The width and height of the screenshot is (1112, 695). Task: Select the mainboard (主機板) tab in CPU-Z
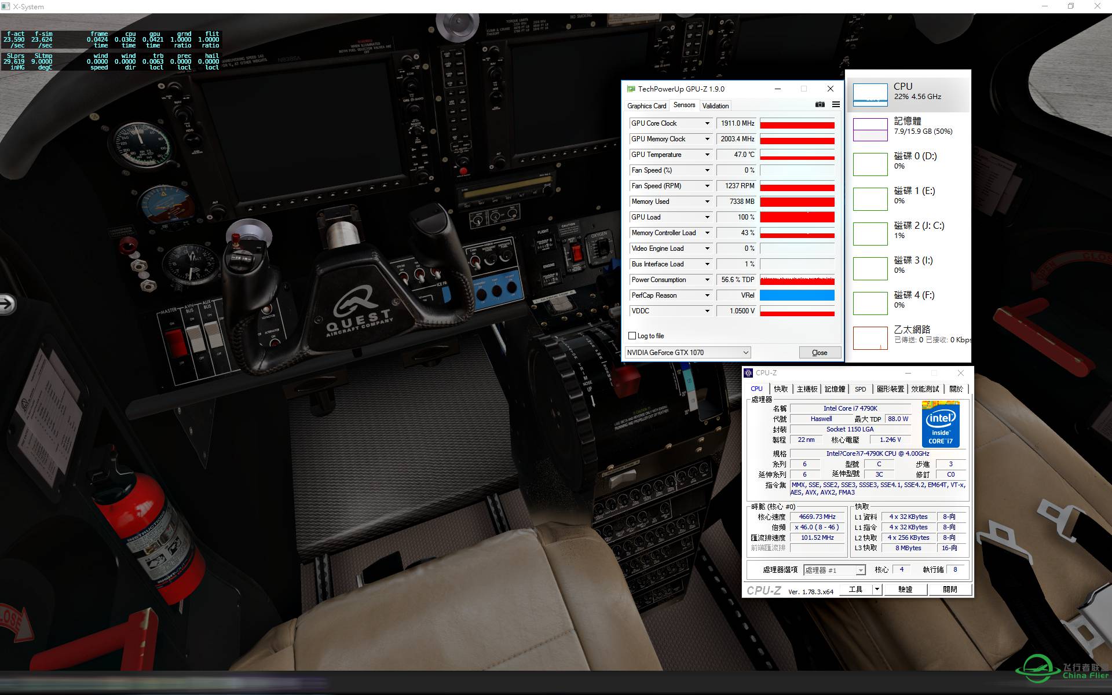coord(807,389)
